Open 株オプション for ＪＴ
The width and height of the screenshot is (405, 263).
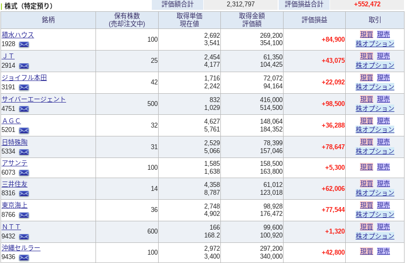375,65
